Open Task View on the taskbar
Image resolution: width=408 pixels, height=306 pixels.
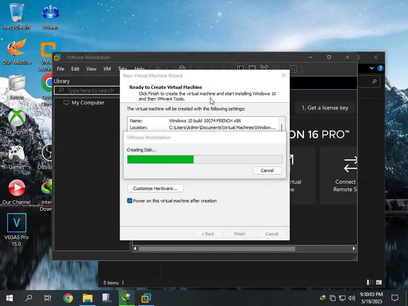tap(48, 298)
